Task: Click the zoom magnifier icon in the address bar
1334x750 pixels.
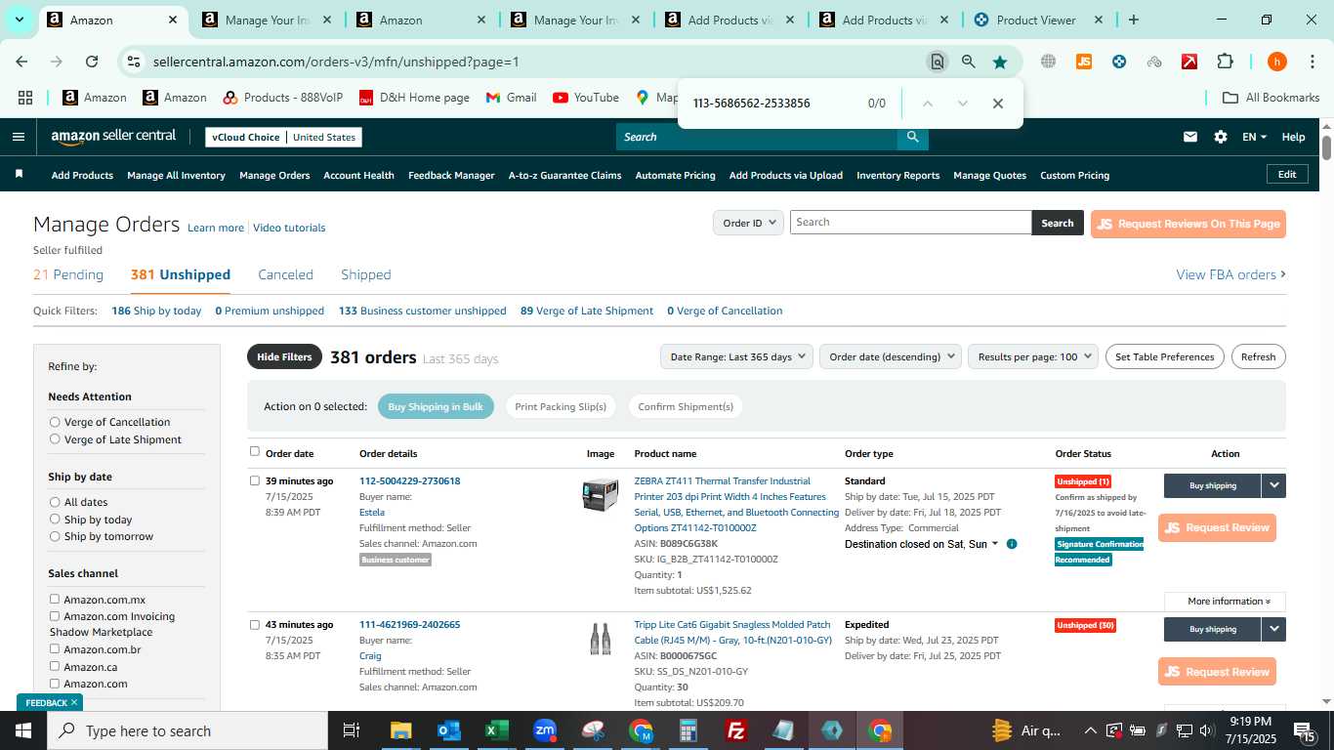Action: (x=969, y=62)
